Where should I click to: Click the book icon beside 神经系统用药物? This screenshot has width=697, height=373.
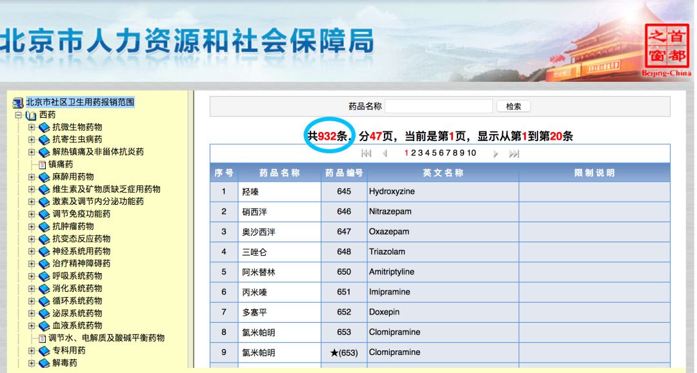[44, 252]
